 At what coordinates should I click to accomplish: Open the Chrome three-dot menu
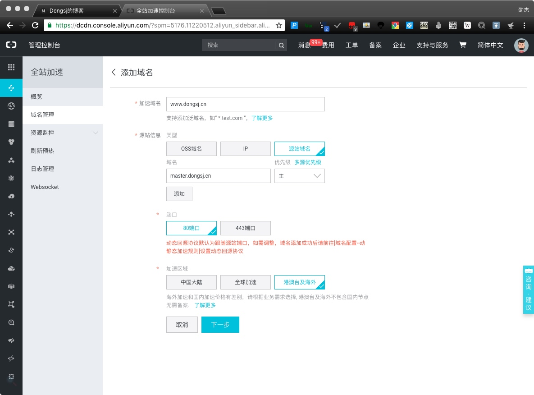point(524,25)
